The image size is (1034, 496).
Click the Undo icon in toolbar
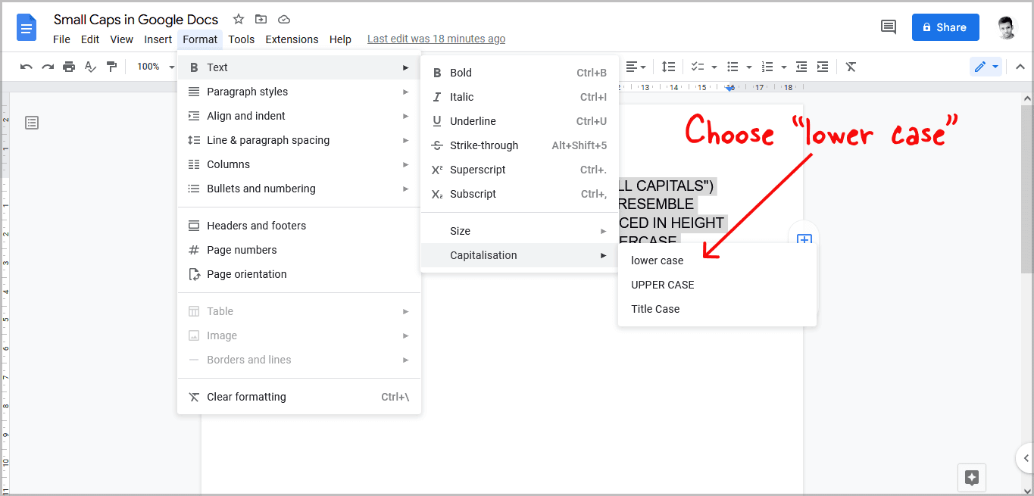[27, 67]
